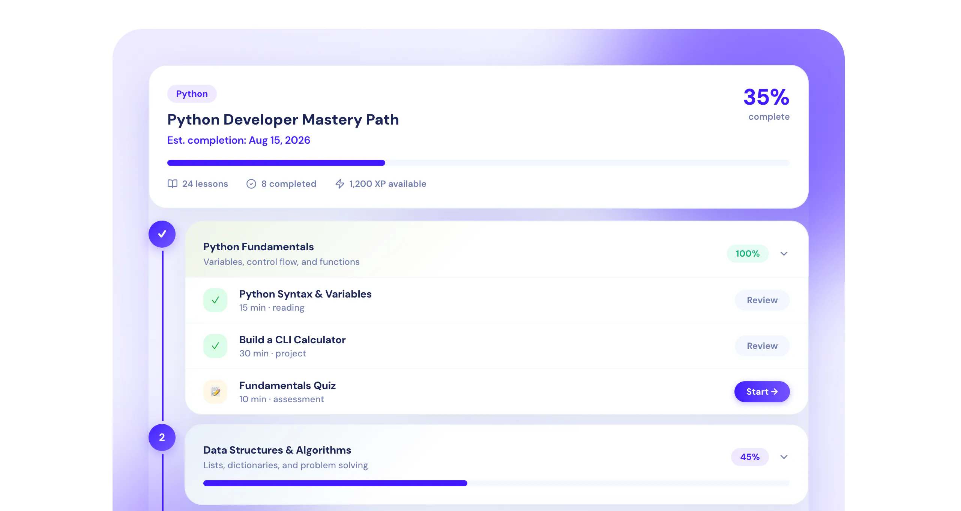Screen dimensions: 961x511
Task: Click the Python category tag
Action: 192,94
